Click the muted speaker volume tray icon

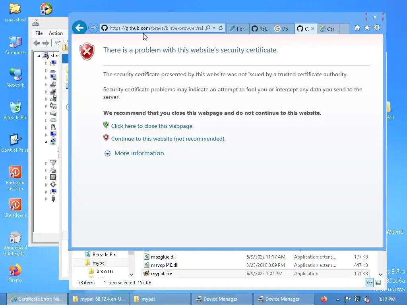[x=367, y=299]
